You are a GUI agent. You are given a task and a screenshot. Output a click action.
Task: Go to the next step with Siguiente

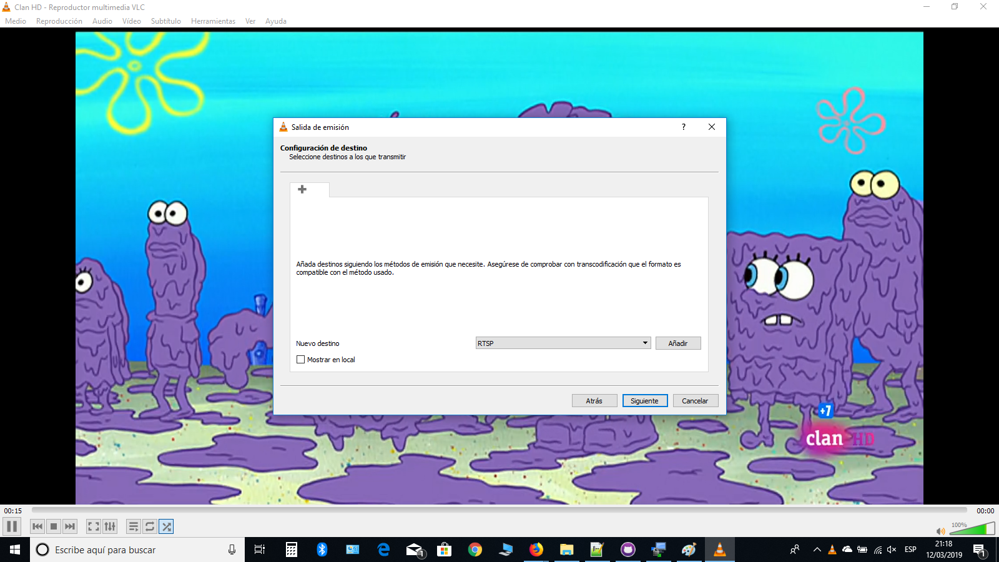(x=645, y=401)
